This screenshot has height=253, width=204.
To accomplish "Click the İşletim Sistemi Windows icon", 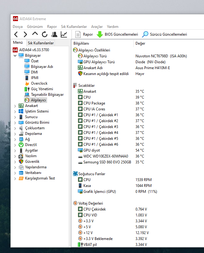I will click(21, 111).
